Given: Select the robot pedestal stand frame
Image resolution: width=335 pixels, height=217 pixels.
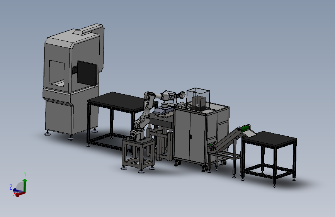Looking at the screenshot, I should coord(138,155).
